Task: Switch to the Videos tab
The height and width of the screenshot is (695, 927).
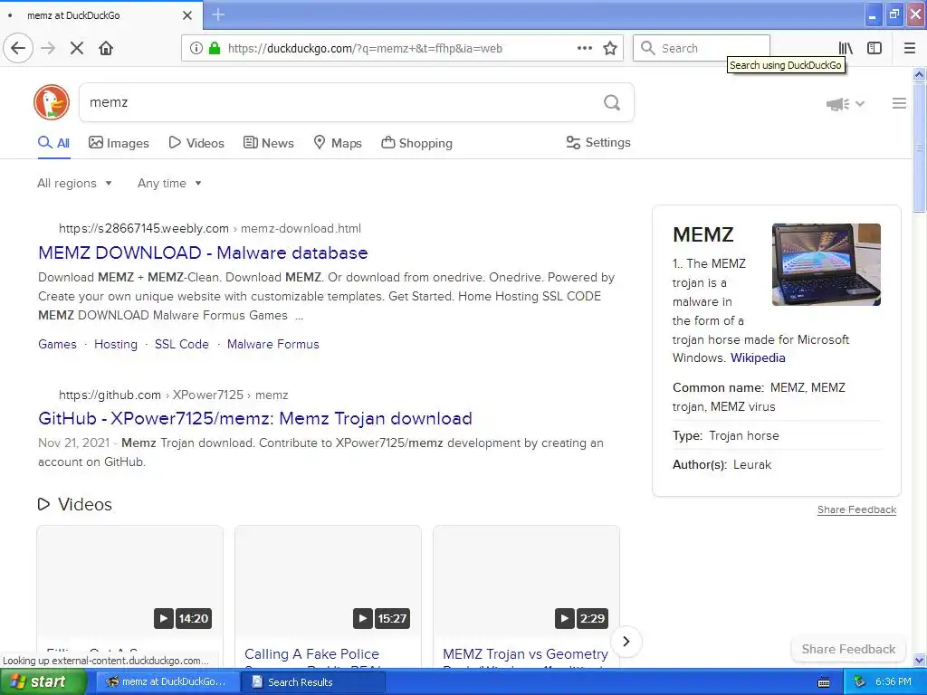Action: (196, 143)
